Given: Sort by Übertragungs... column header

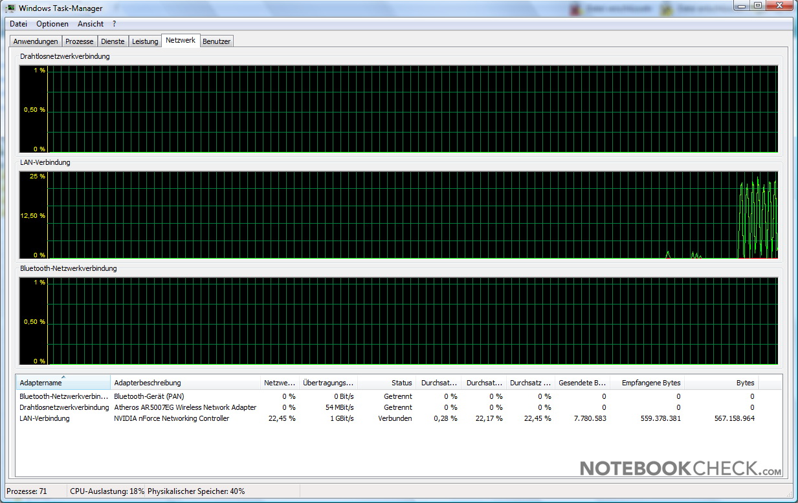Looking at the screenshot, I should (328, 383).
